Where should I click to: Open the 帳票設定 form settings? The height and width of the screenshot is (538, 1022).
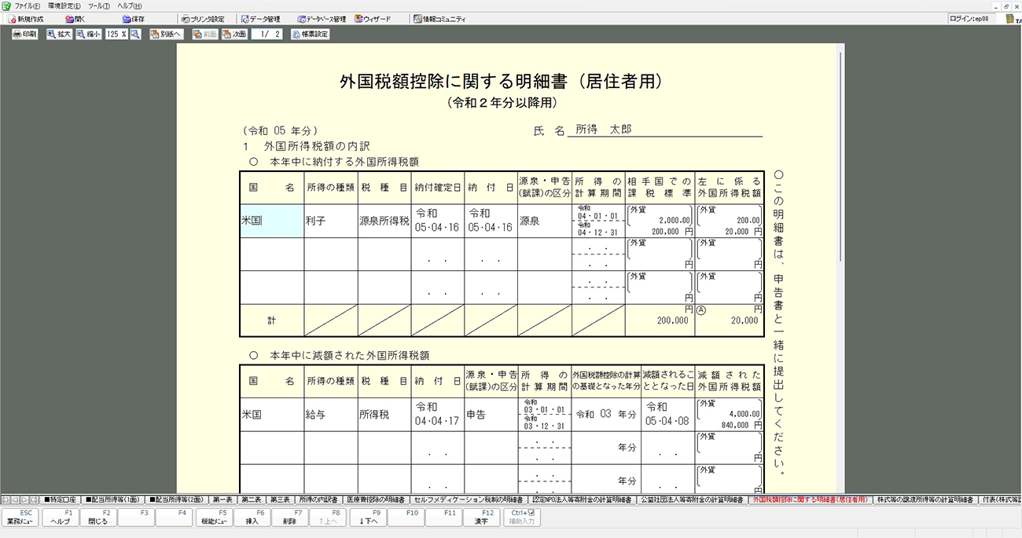(310, 35)
